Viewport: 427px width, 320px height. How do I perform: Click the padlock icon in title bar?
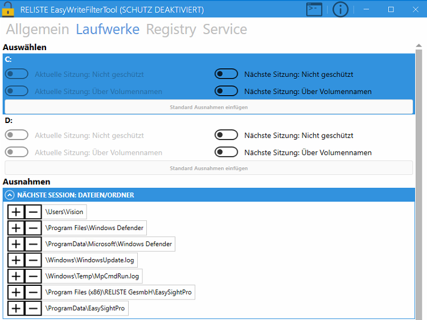coord(8,9)
